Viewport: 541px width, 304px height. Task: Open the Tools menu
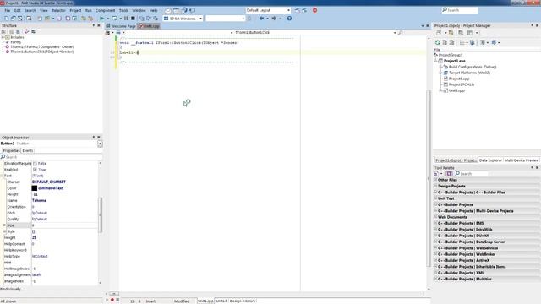[x=123, y=10]
